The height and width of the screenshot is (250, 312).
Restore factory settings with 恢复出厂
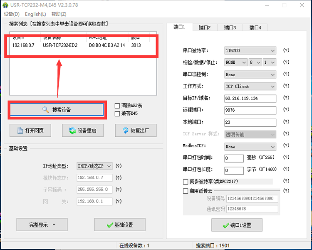click(x=136, y=130)
